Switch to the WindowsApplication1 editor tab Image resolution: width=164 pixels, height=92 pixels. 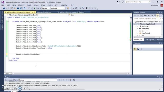pyautogui.click(x=44, y=12)
